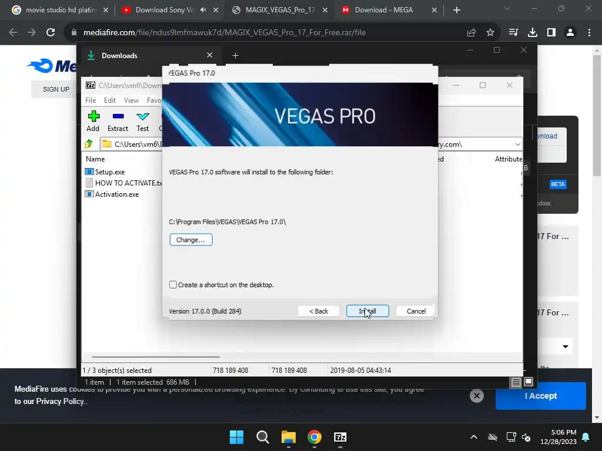Open Chrome profile icon
602x451 pixels.
click(x=570, y=33)
